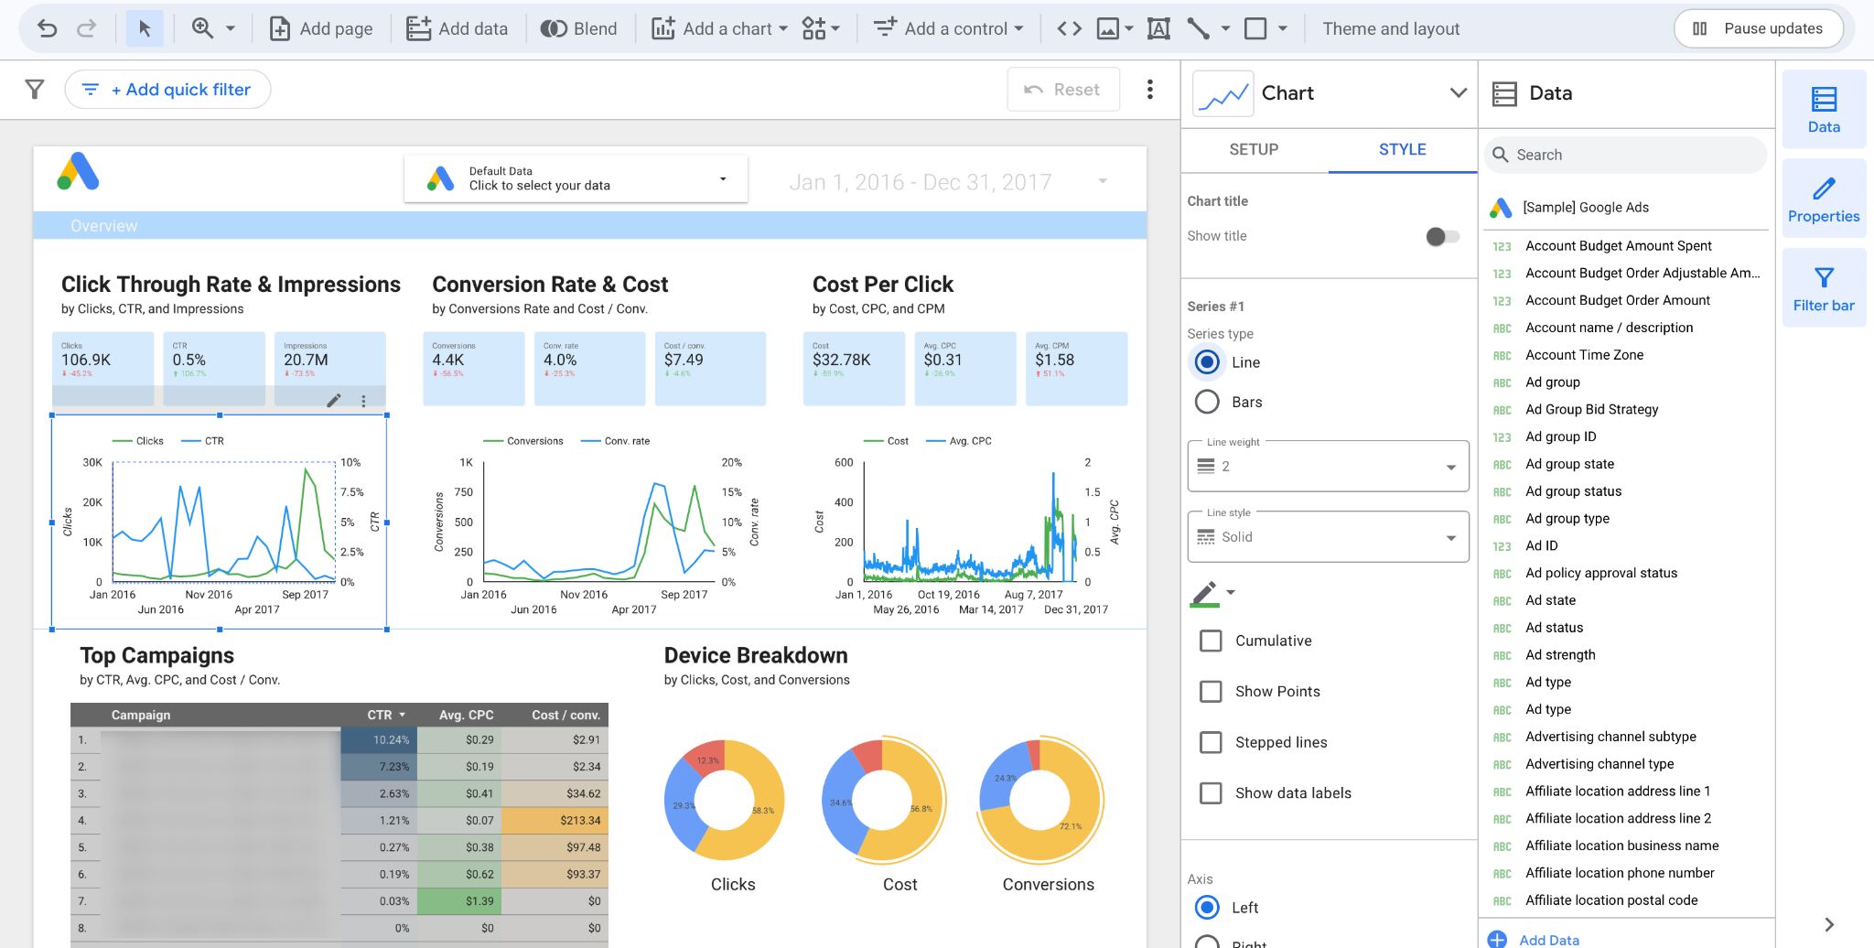Select the Bars series type radio button
The width and height of the screenshot is (1874, 948).
[1207, 402]
